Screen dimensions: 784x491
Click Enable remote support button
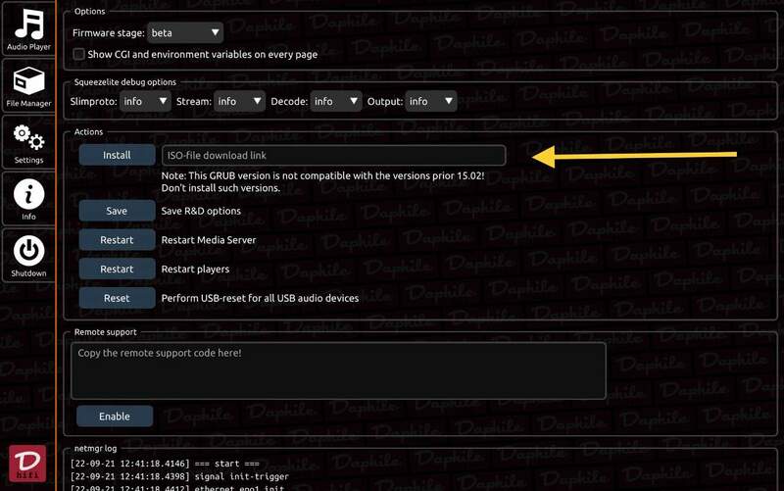(115, 416)
